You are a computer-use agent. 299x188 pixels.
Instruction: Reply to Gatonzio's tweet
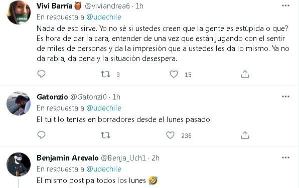pyautogui.click(x=41, y=135)
